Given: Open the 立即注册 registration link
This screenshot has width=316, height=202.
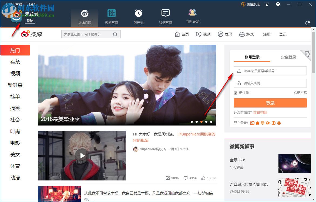Looking at the screenshot, I should [260, 113].
